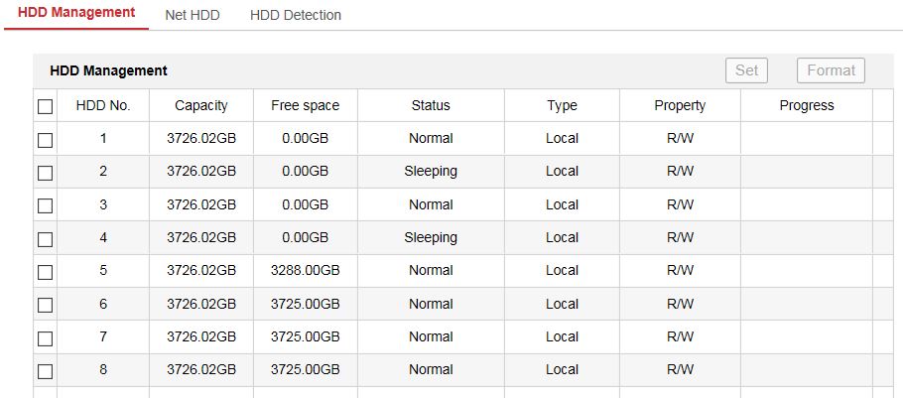Screen dimensions: 903x398
Task: Mark the checkbox next to HDD 5
Action: point(45,272)
